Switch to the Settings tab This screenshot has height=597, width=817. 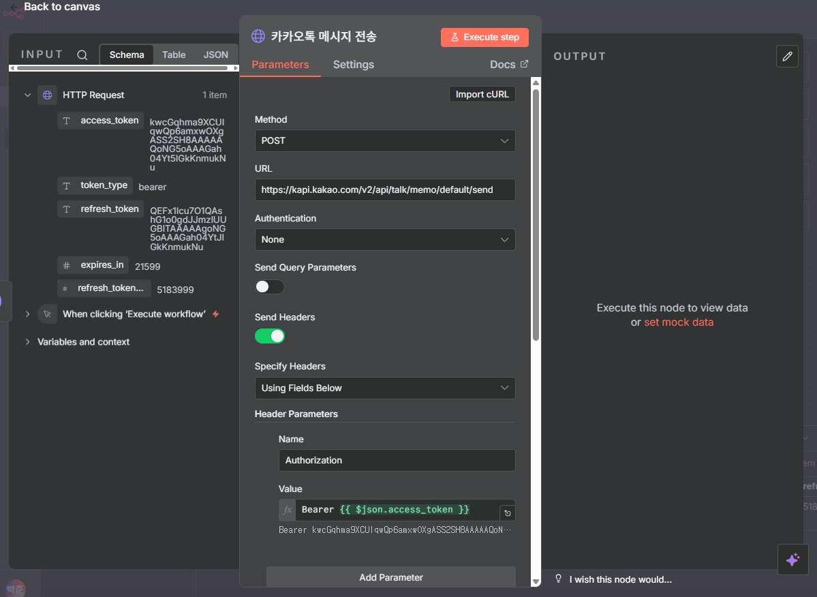[x=353, y=65]
